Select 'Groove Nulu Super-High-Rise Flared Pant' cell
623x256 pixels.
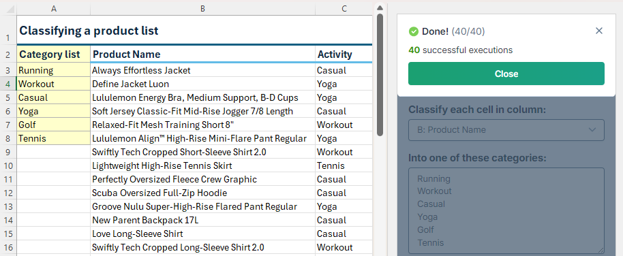[202, 206]
